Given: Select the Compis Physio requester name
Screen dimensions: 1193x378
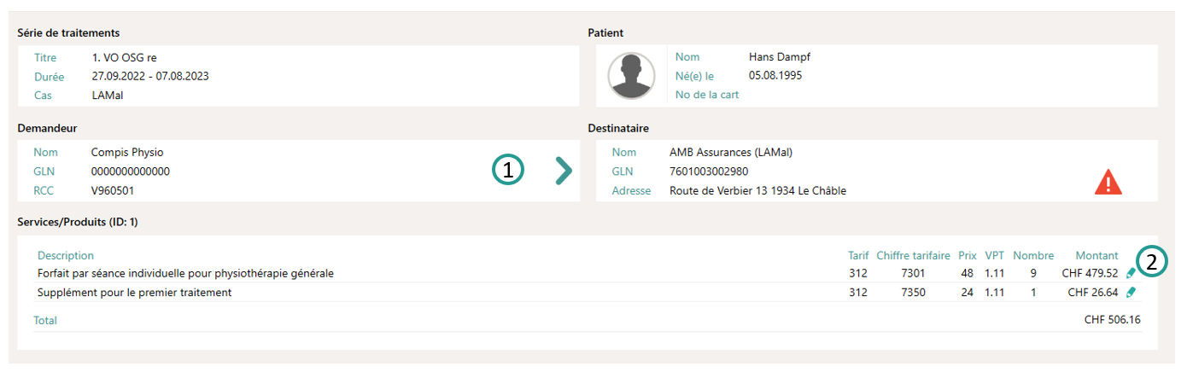Looking at the screenshot, I should point(127,153).
